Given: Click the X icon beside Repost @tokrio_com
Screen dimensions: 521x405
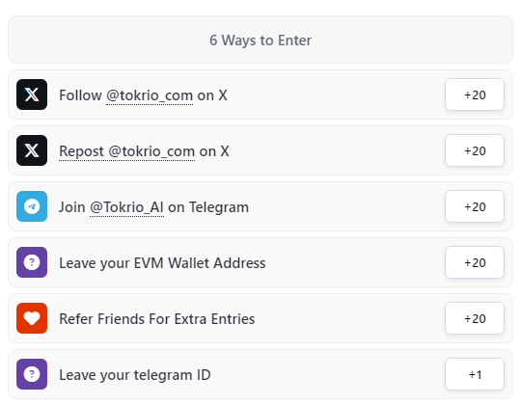Looking at the screenshot, I should pyautogui.click(x=32, y=150).
